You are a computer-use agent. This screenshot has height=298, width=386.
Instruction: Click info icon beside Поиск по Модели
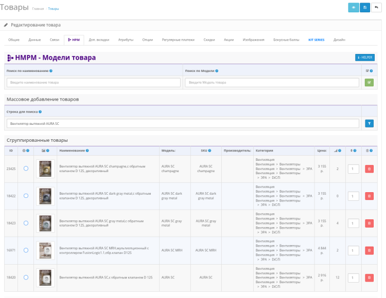(x=217, y=71)
